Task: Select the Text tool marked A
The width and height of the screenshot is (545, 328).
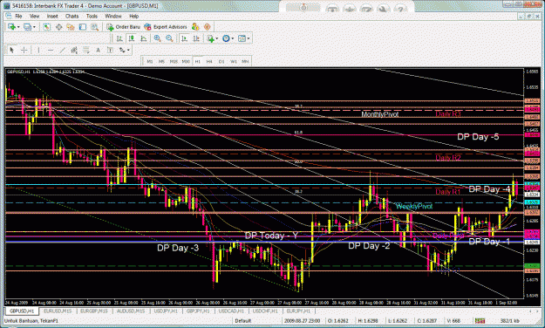Action: (x=98, y=51)
